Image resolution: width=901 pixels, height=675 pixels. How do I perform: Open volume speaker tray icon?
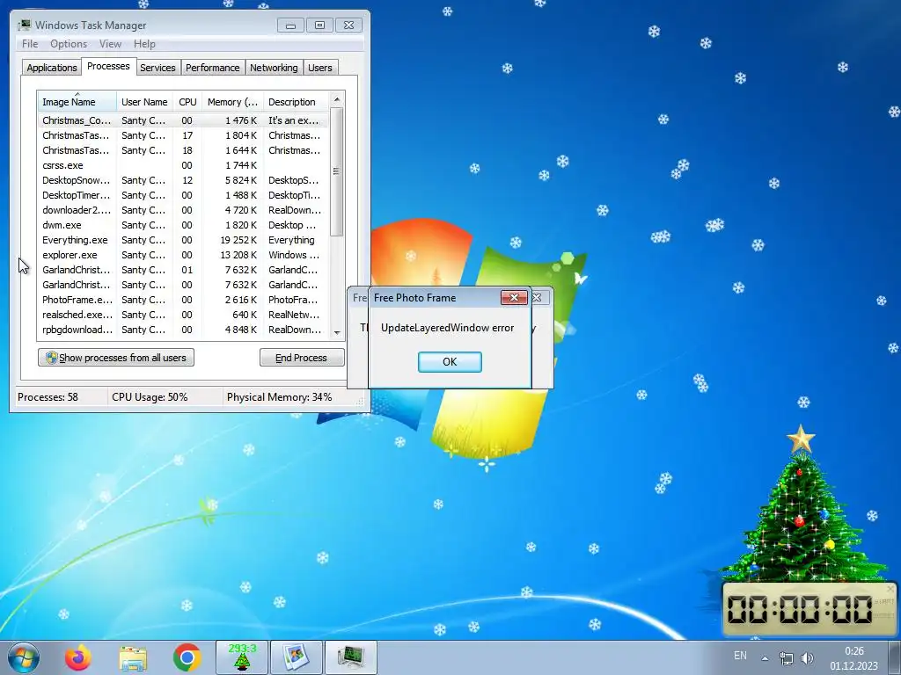click(807, 657)
